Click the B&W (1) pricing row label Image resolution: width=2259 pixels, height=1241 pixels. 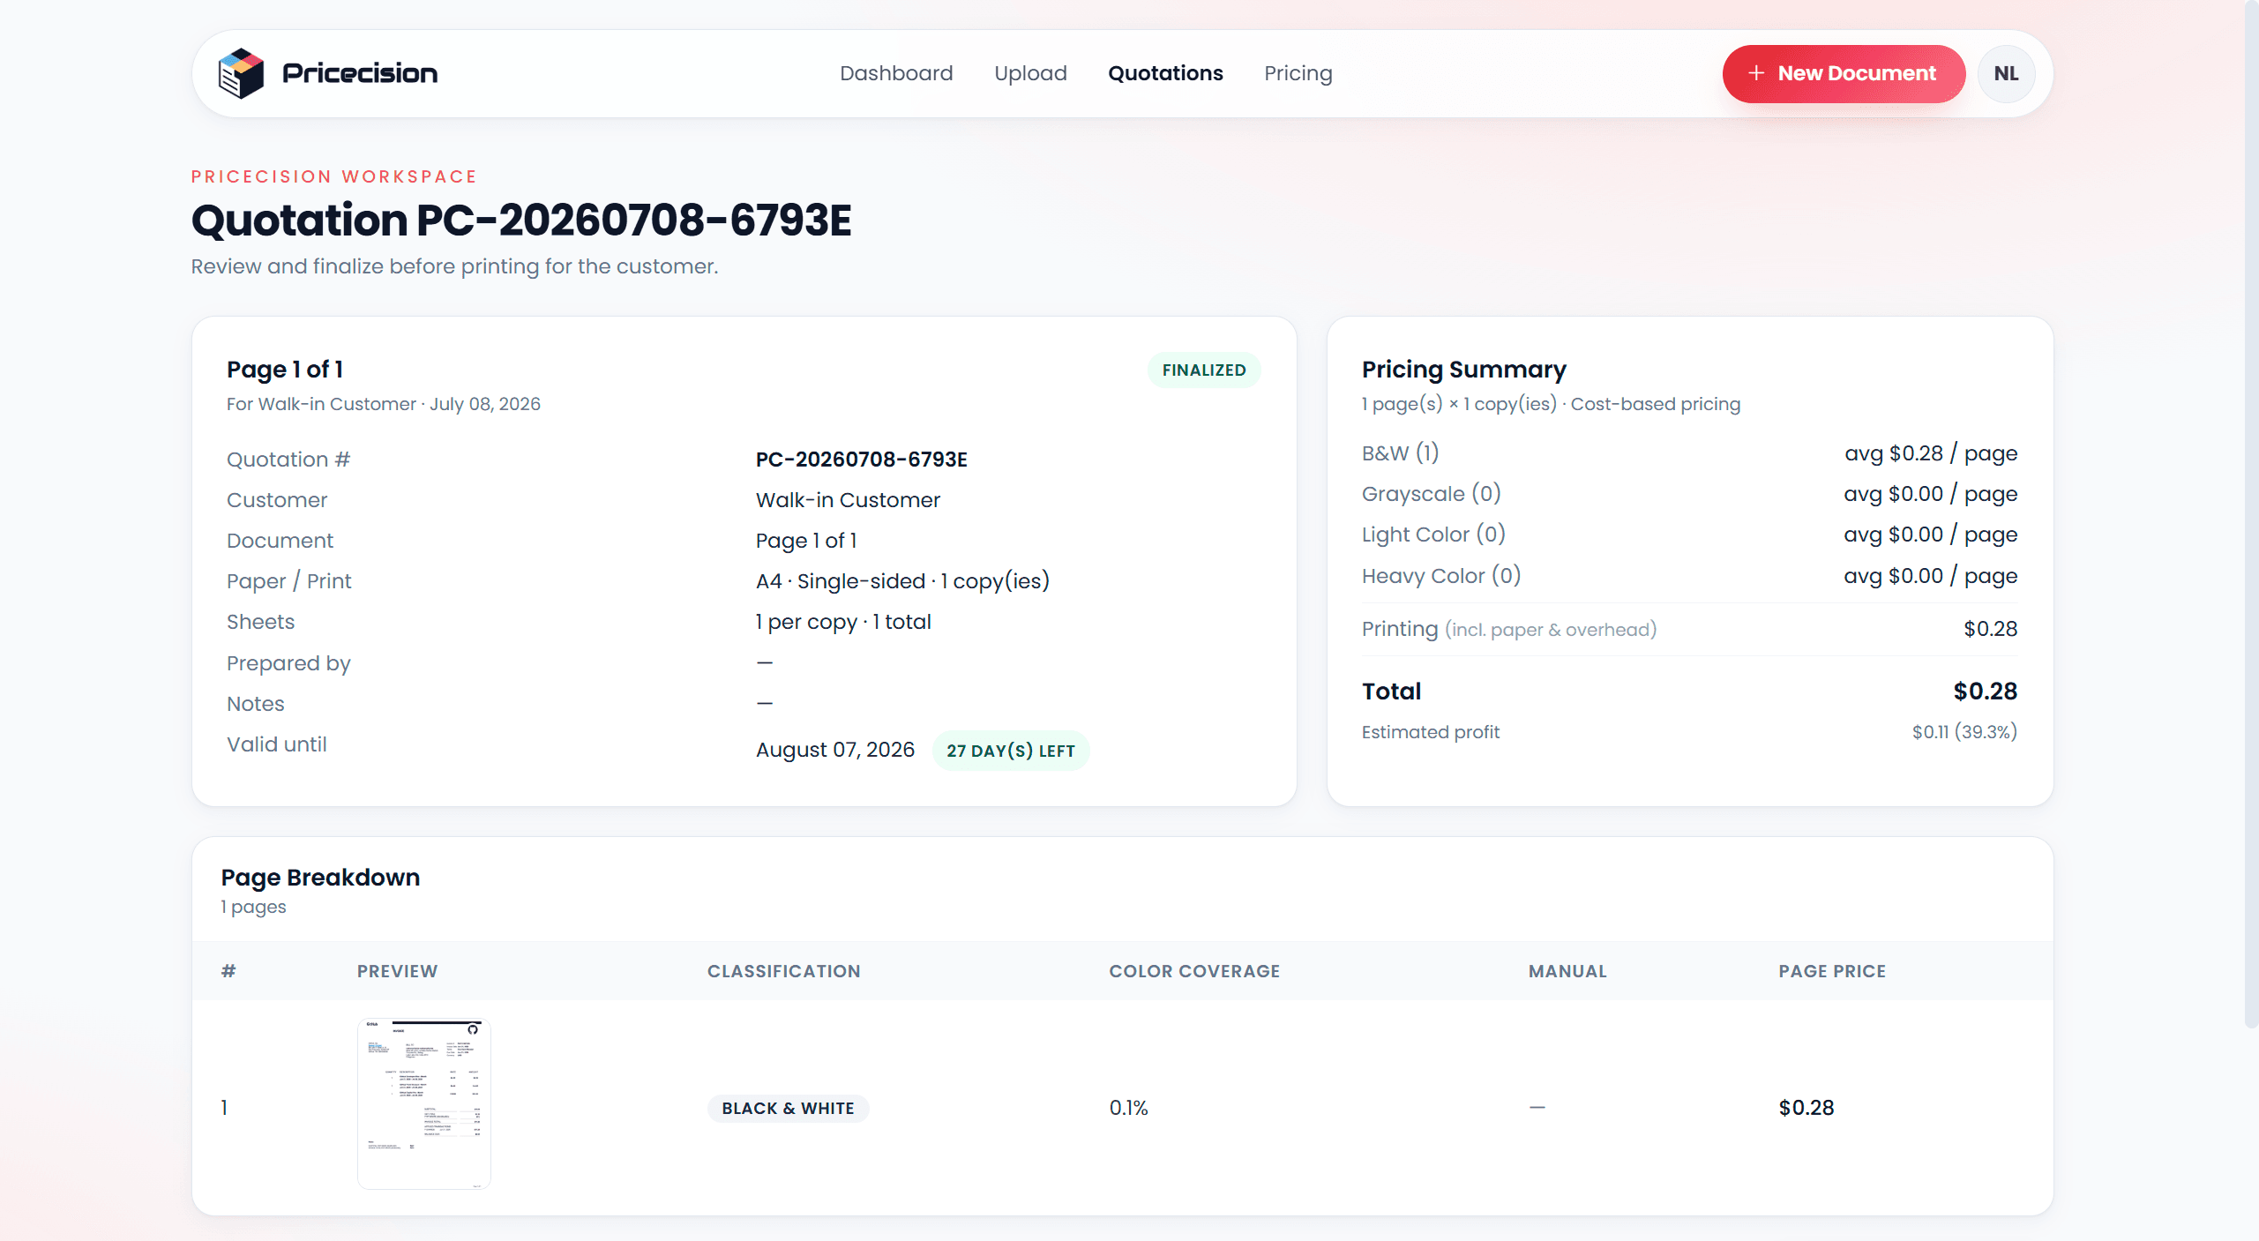1400,453
